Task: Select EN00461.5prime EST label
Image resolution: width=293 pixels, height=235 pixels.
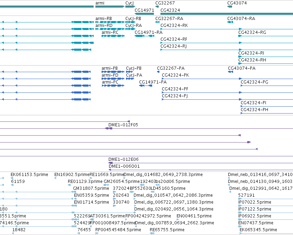Action: click(x=194, y=216)
